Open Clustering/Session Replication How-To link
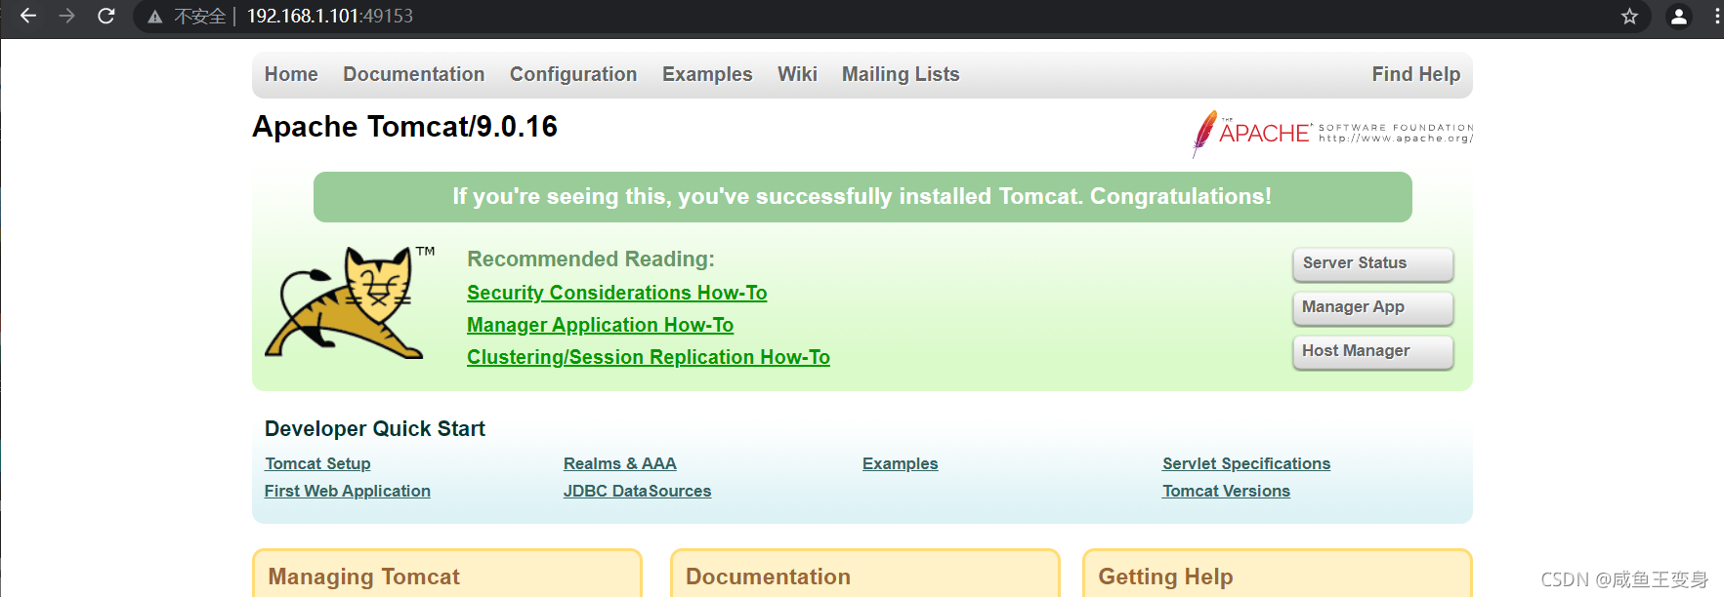This screenshot has width=1724, height=597. (x=648, y=357)
